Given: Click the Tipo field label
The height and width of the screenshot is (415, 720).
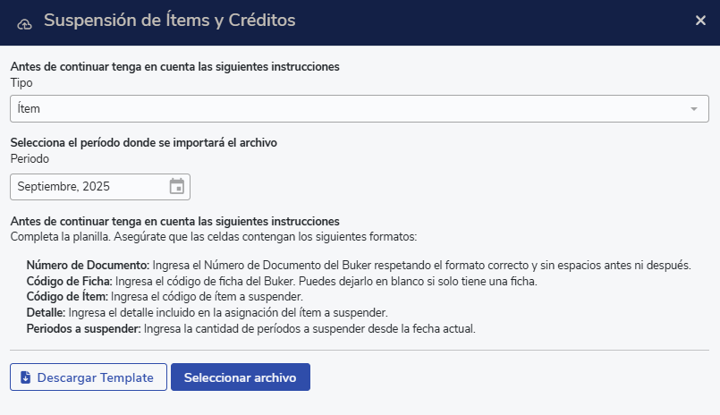Looking at the screenshot, I should point(21,83).
